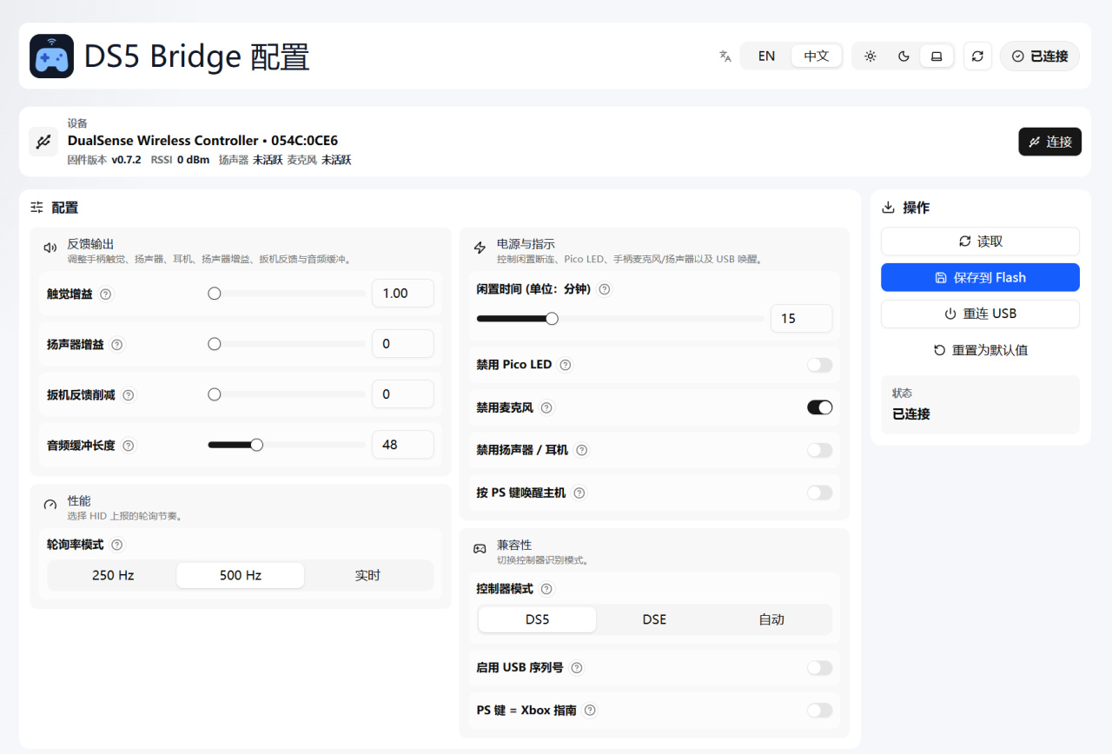Click the 性能 gauge icon
The height and width of the screenshot is (754, 1112).
(50, 505)
